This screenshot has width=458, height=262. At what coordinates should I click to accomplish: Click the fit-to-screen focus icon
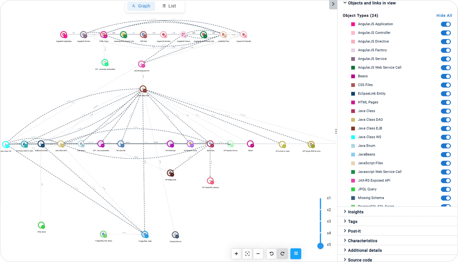click(x=247, y=254)
